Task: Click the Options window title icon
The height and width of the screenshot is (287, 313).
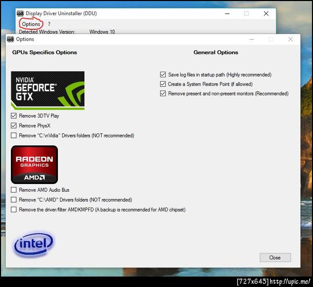Action: coord(10,39)
